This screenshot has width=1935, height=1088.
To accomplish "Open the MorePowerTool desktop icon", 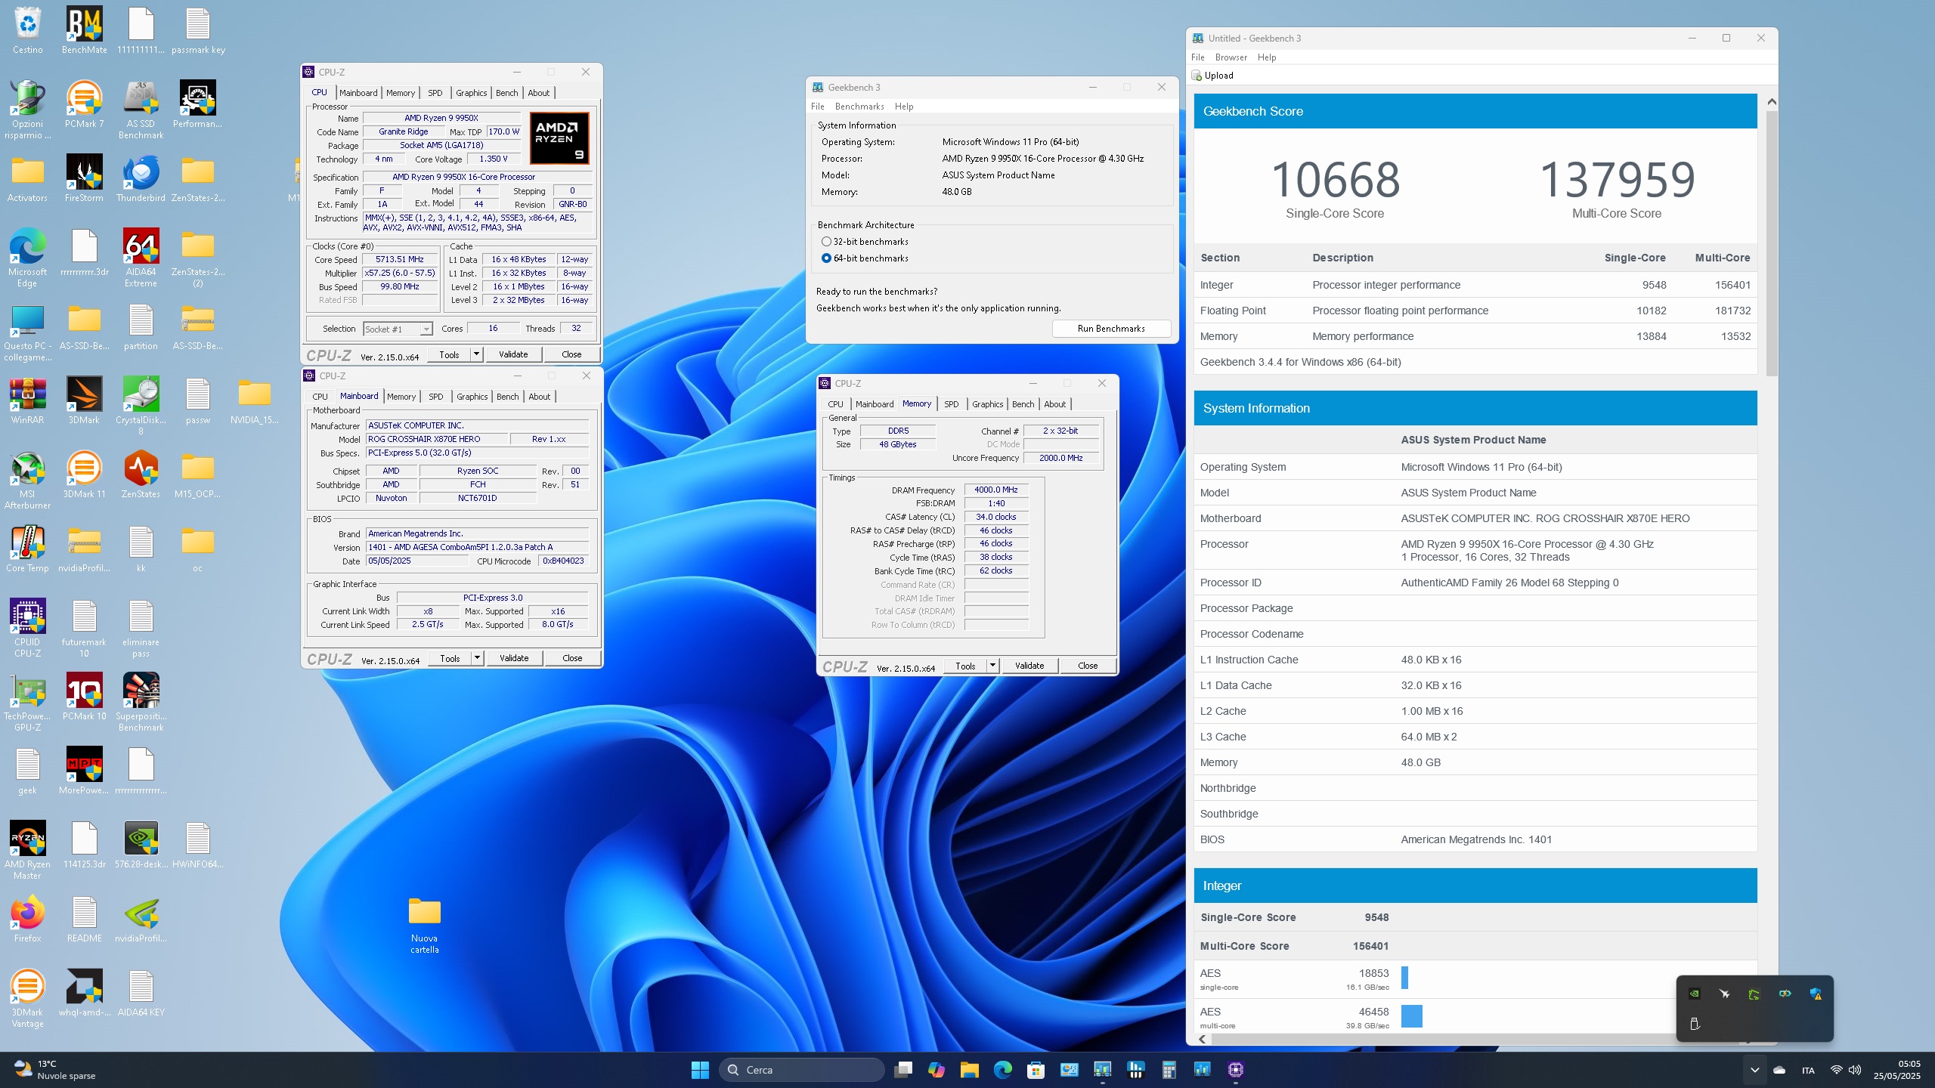I will [84, 771].
